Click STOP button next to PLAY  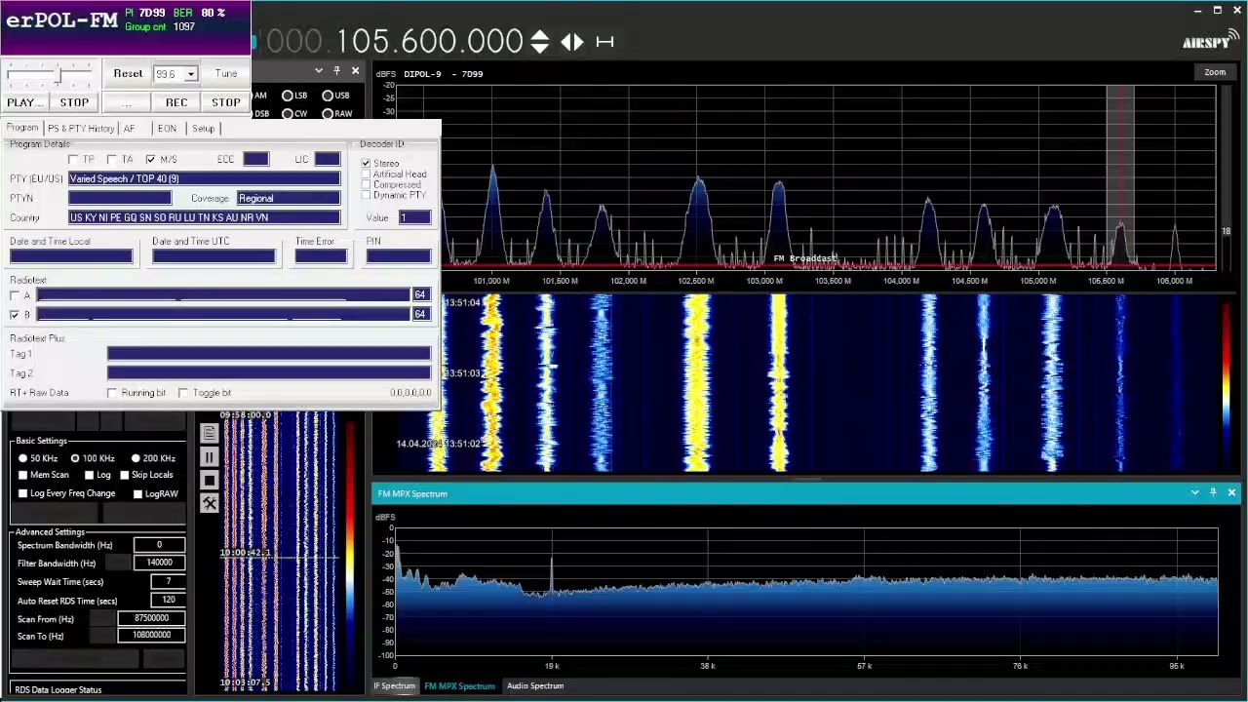(x=74, y=102)
